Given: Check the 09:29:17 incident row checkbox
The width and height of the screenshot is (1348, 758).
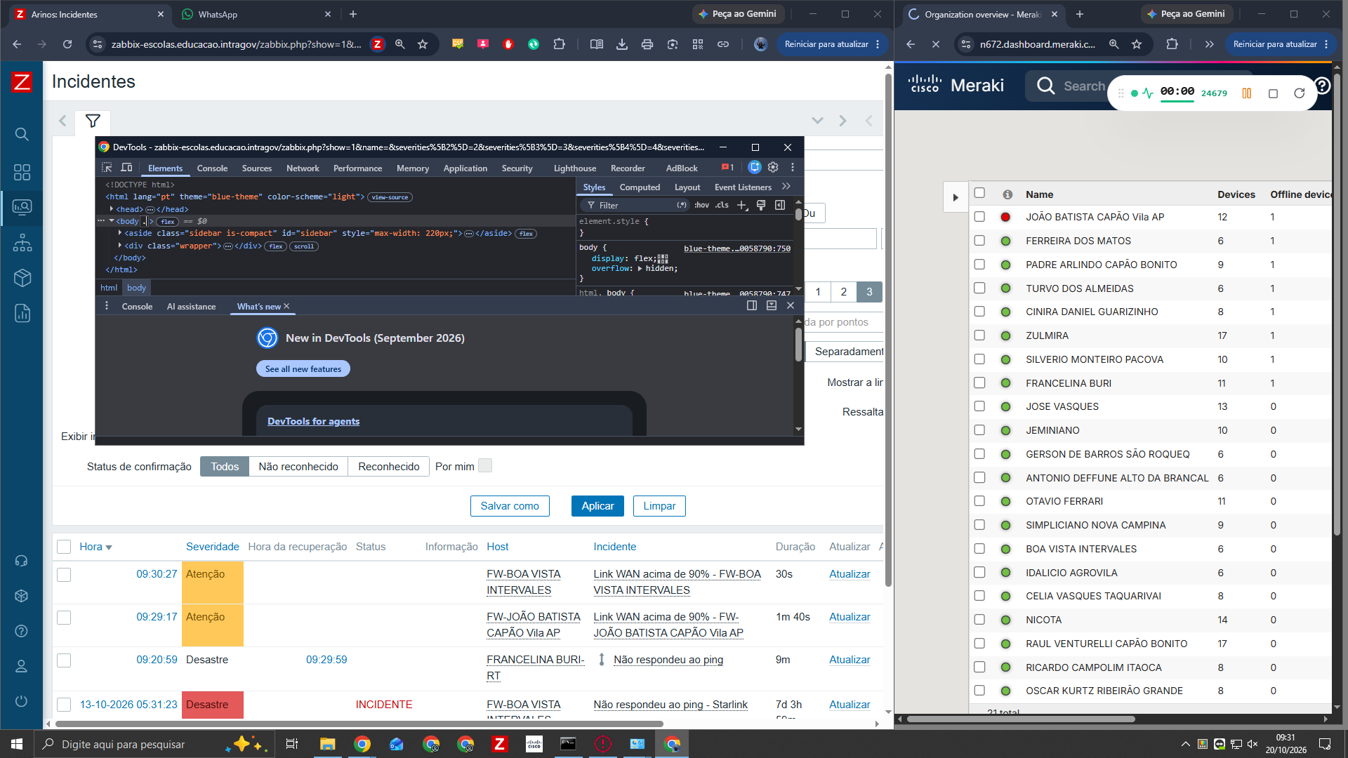Looking at the screenshot, I should 64,618.
